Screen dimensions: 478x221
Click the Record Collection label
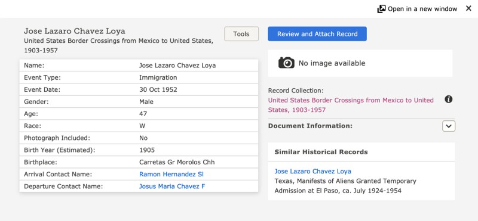coord(296,91)
